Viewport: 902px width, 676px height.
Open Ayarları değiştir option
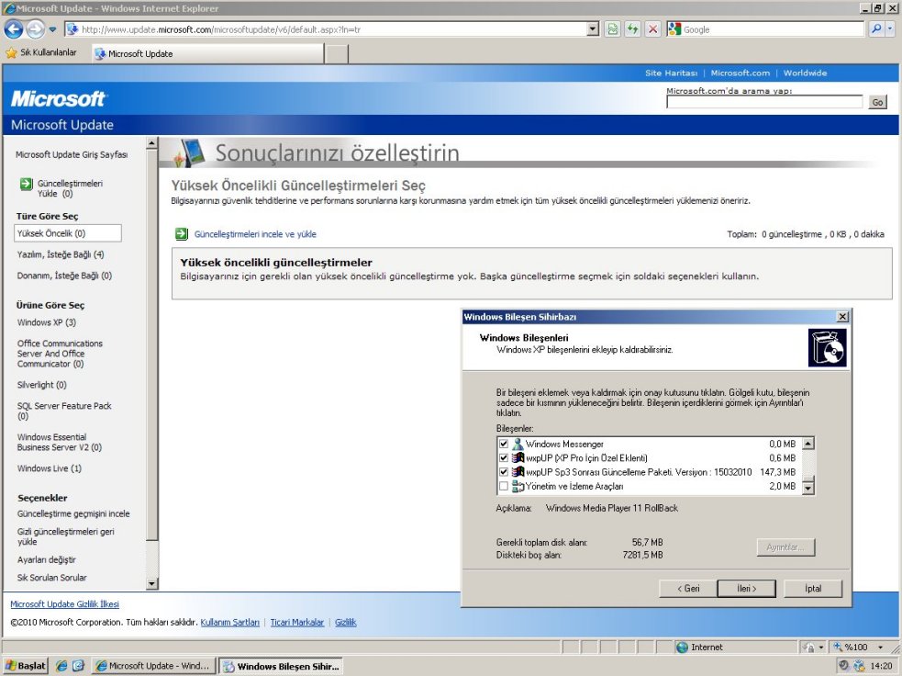click(47, 559)
